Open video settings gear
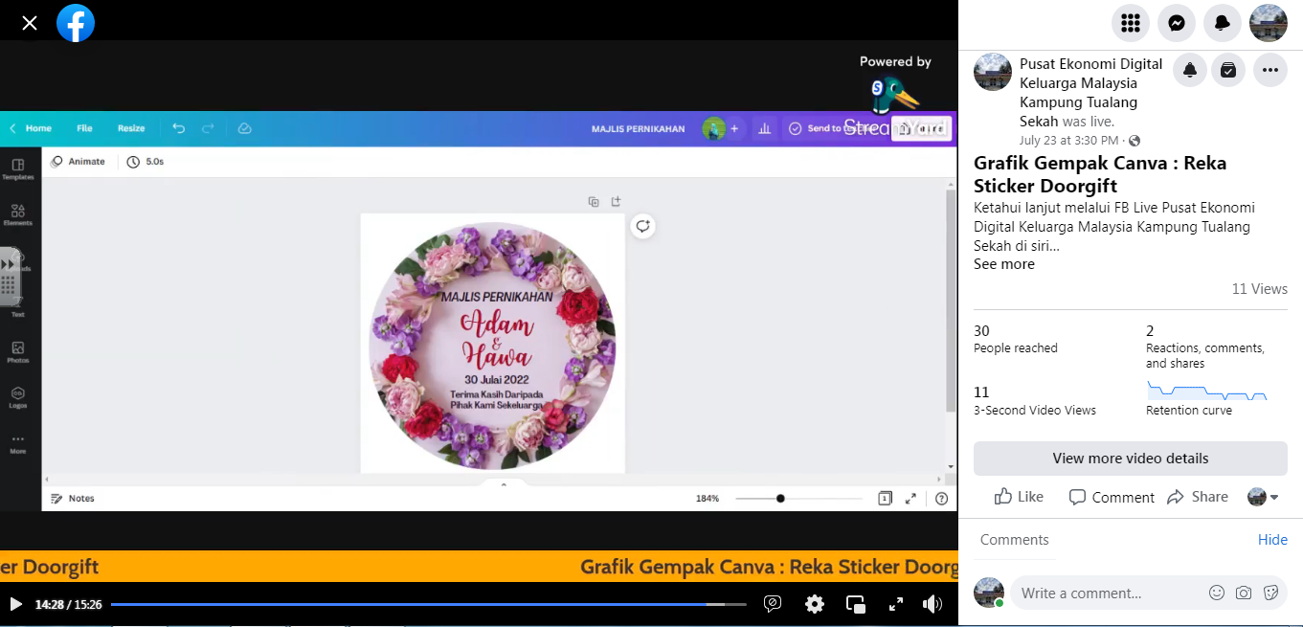The height and width of the screenshot is (627, 1303). pos(815,604)
